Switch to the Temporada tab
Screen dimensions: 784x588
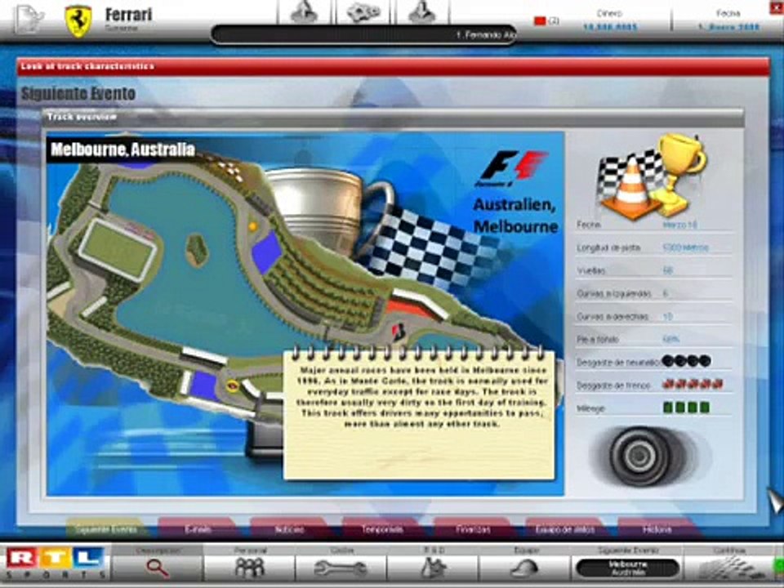[381, 529]
